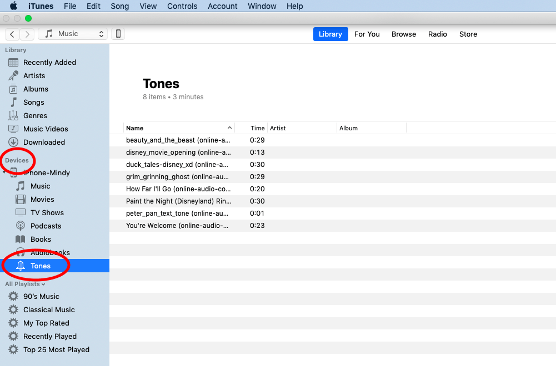Click the 0:23 duration cell

[257, 226]
